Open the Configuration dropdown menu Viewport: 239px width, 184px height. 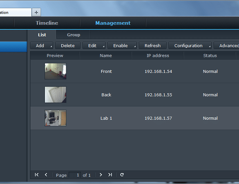tap(190, 46)
